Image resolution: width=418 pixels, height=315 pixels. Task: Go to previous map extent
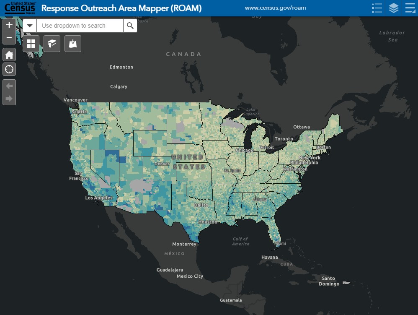pos(9,86)
